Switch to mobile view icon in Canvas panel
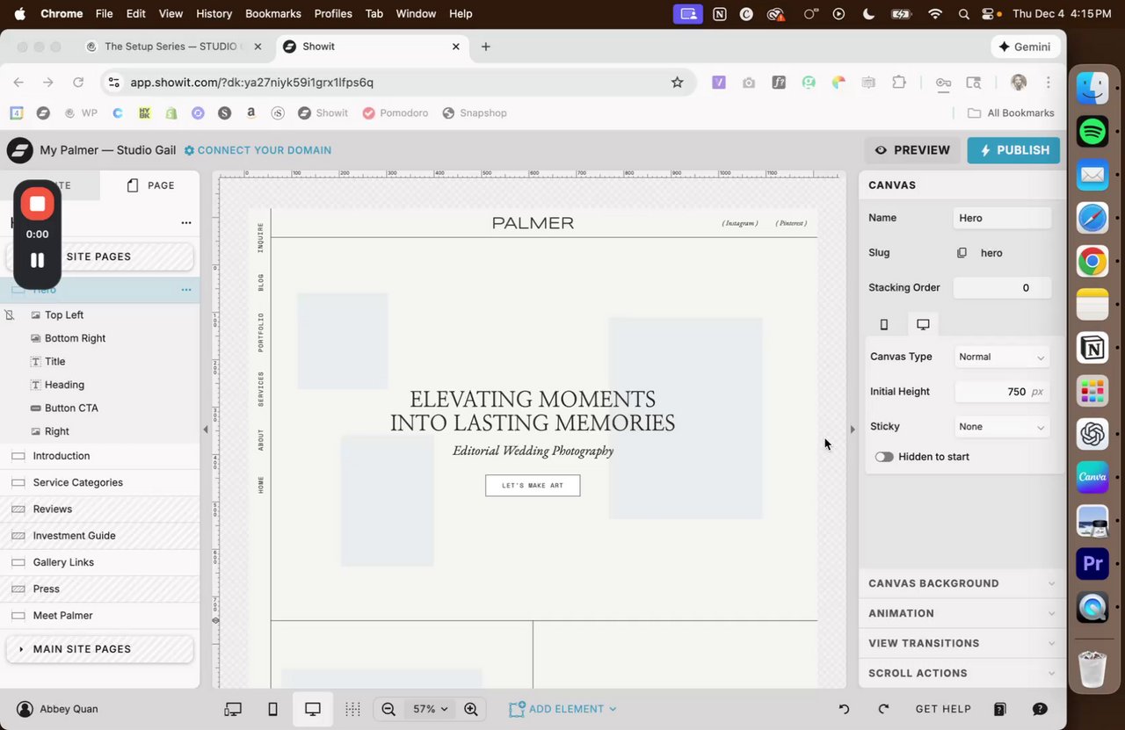 884,324
